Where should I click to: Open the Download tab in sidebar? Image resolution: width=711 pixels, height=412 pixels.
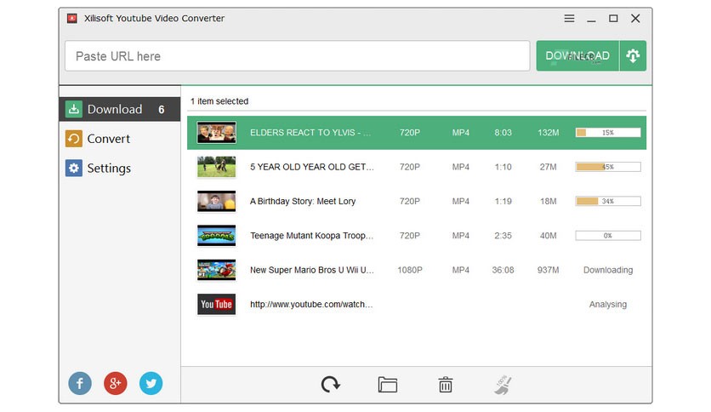pyautogui.click(x=120, y=109)
